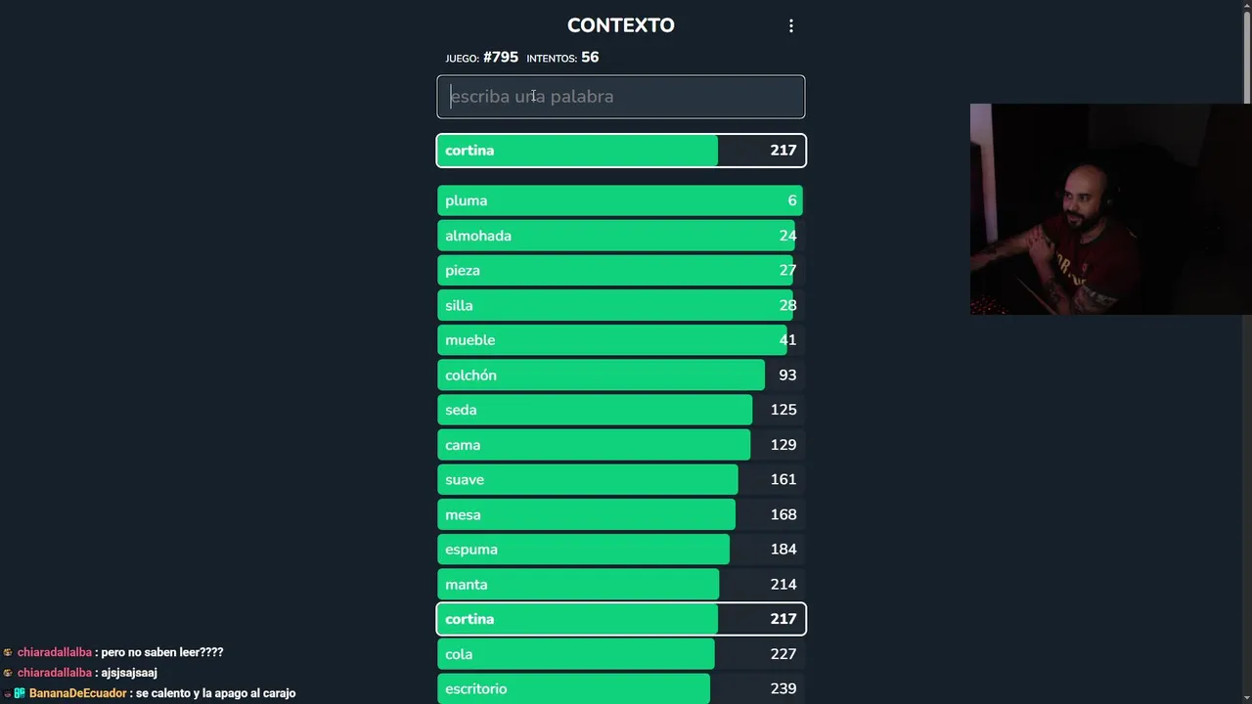
Task: Select the 'almohada' word row
Action: point(620,236)
